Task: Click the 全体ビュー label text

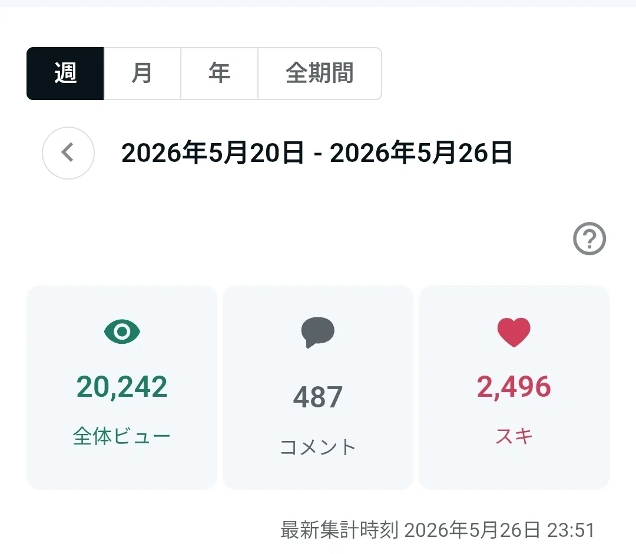Action: pos(122,436)
